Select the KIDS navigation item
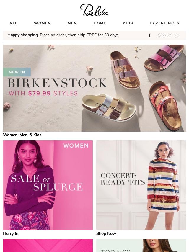The height and width of the screenshot is (252, 189). point(128,23)
